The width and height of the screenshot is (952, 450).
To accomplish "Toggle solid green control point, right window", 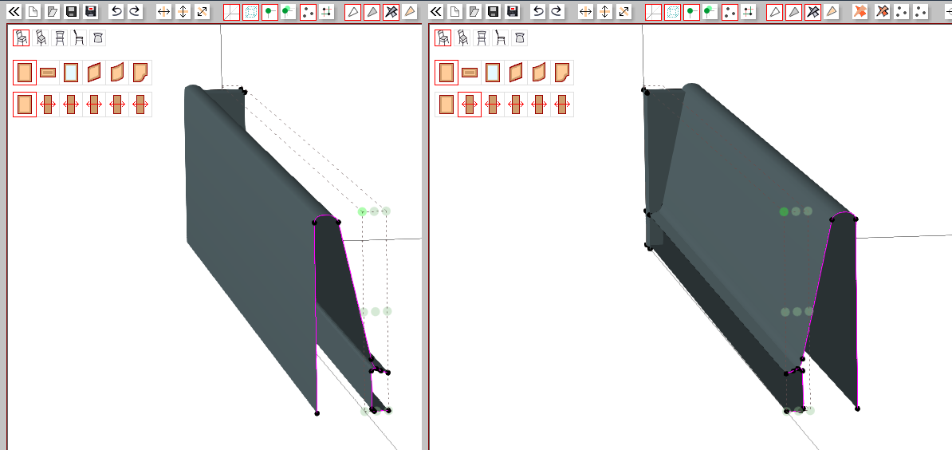I will pos(692,12).
